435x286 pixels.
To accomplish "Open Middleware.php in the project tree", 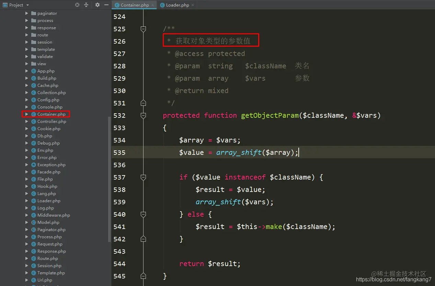I will pyautogui.click(x=54, y=215).
